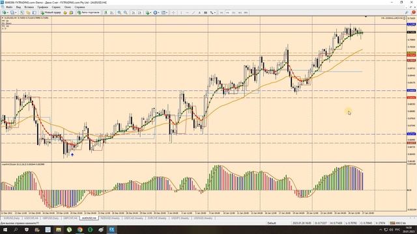The height and width of the screenshot is (234, 417).
Task: Switch to the EURCHF,Weekly chart tab
Action: [157, 218]
